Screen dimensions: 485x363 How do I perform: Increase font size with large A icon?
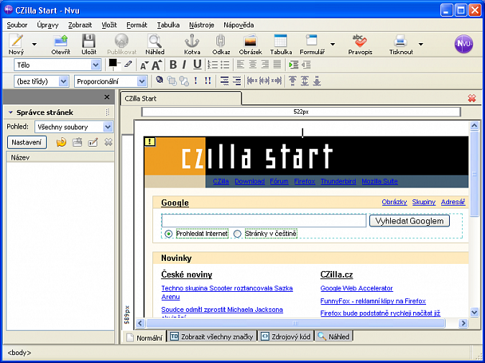pyautogui.click(x=157, y=65)
